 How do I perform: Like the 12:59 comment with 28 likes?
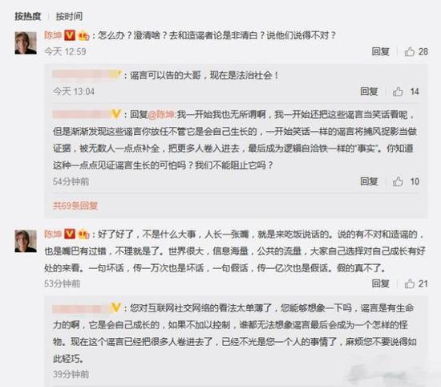point(410,51)
